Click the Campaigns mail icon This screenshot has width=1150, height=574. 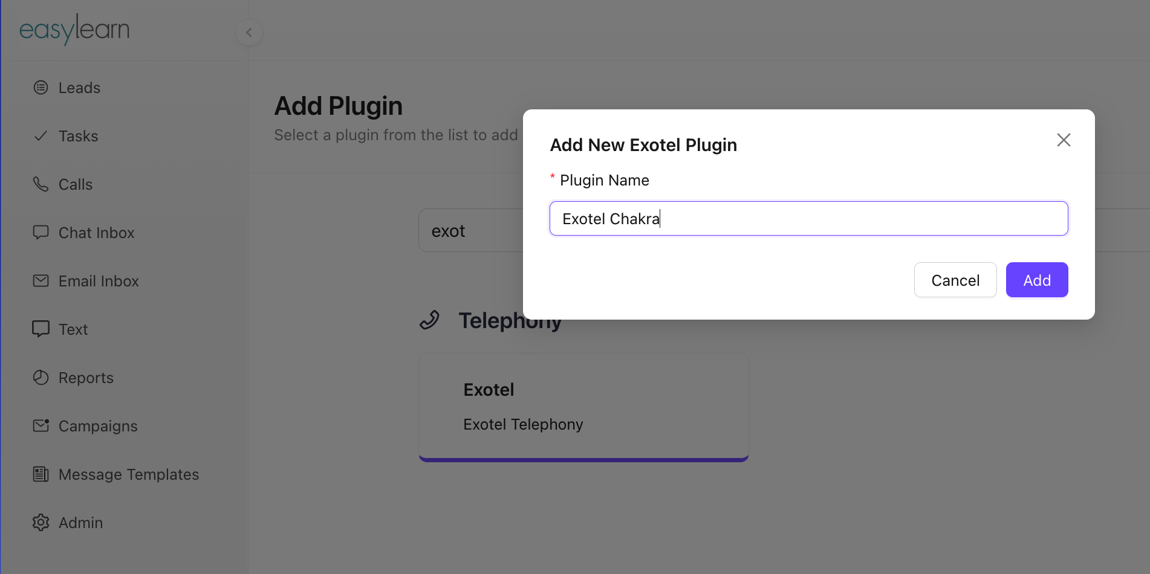coord(41,426)
